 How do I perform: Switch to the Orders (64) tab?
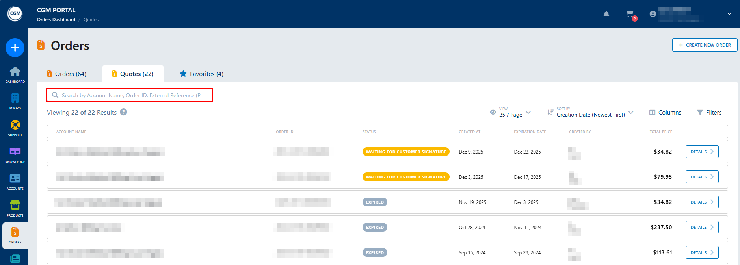(x=67, y=74)
